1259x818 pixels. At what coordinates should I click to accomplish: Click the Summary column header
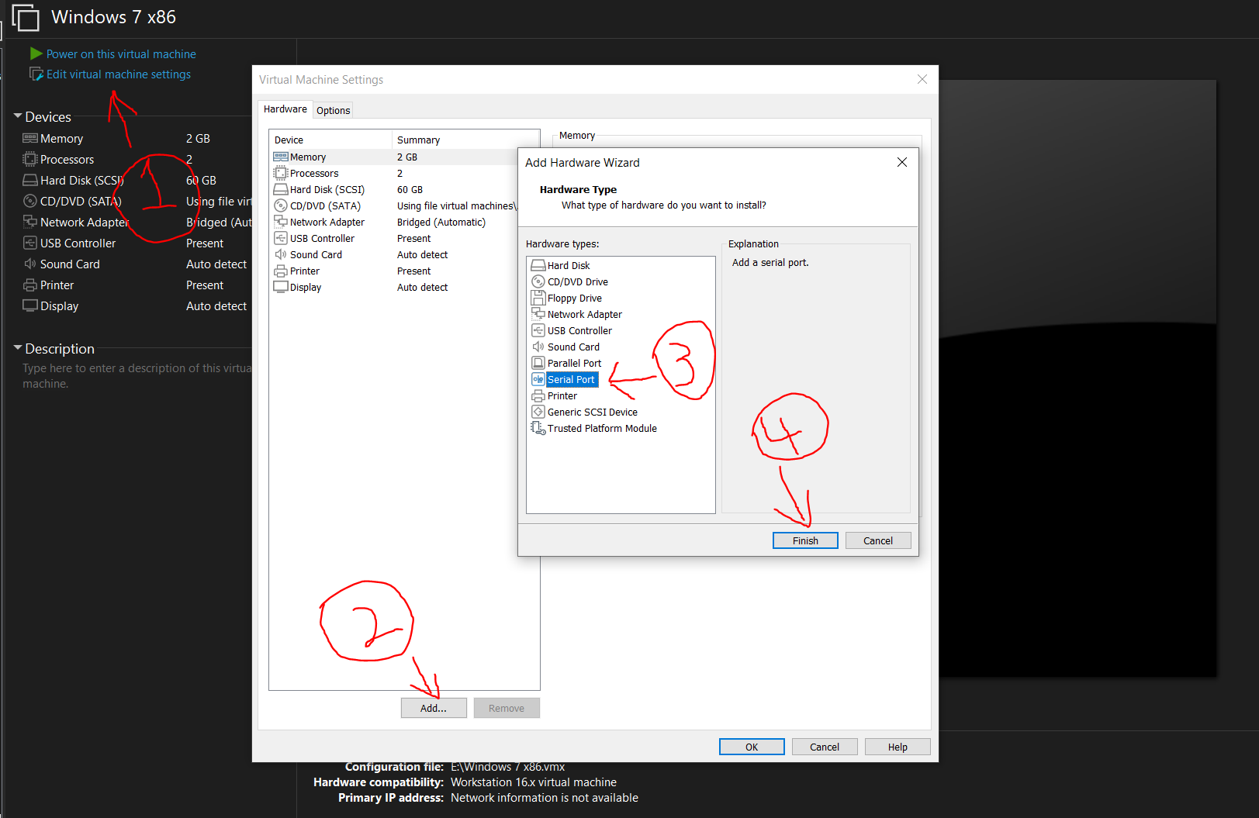(x=465, y=140)
